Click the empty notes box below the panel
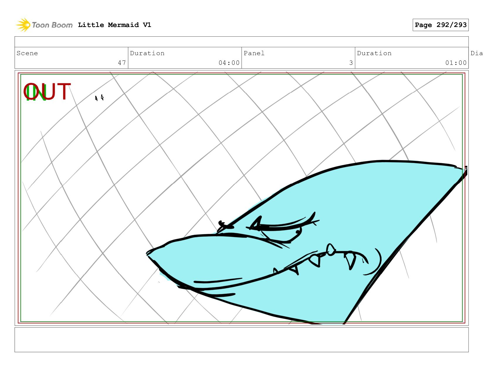The width and height of the screenshot is (484, 374). pyautogui.click(x=242, y=340)
